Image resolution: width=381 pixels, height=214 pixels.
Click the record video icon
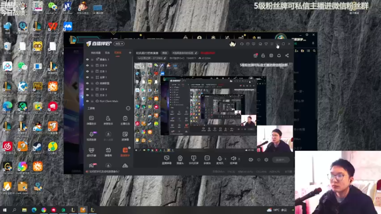click(251, 160)
